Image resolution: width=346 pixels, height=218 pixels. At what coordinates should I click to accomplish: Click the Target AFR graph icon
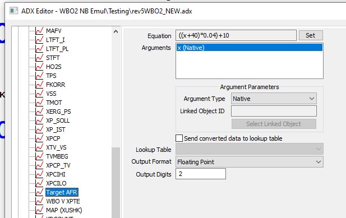[39, 192]
